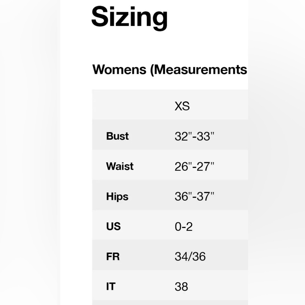Click the Hips row label
Image resolution: width=305 pixels, height=305 pixels.
117,196
